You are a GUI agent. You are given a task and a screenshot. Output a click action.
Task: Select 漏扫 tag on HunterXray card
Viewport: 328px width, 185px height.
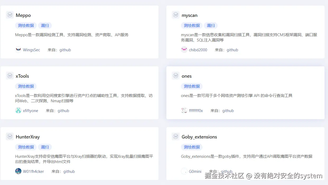tap(45, 147)
